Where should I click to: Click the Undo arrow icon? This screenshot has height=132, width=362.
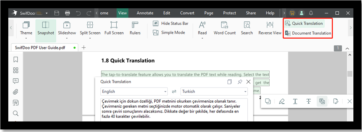click(x=79, y=13)
